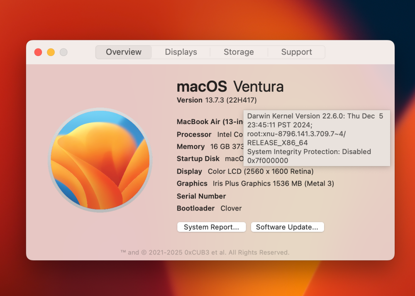Click the Memory label

[190, 147]
